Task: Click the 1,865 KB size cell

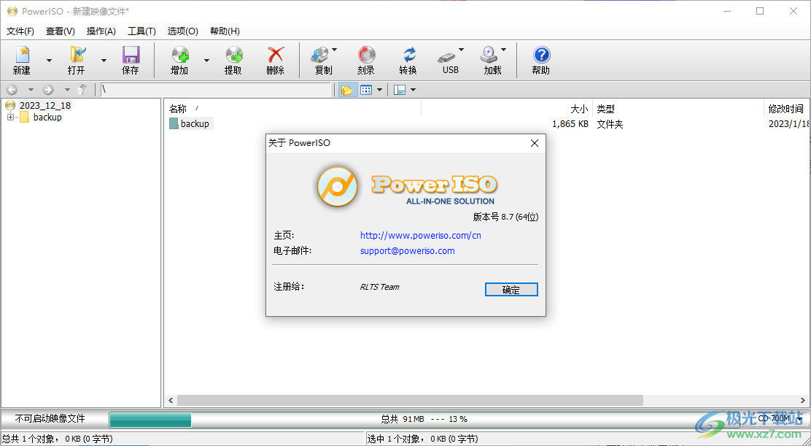Action: [570, 124]
